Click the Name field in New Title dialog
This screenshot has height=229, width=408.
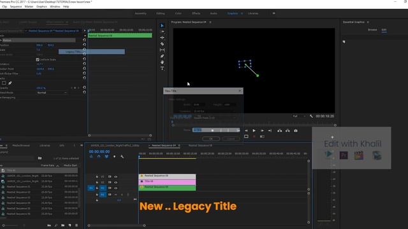click(216, 130)
